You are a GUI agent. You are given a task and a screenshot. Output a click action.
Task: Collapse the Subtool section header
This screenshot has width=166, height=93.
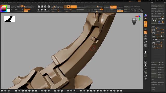click(154, 26)
